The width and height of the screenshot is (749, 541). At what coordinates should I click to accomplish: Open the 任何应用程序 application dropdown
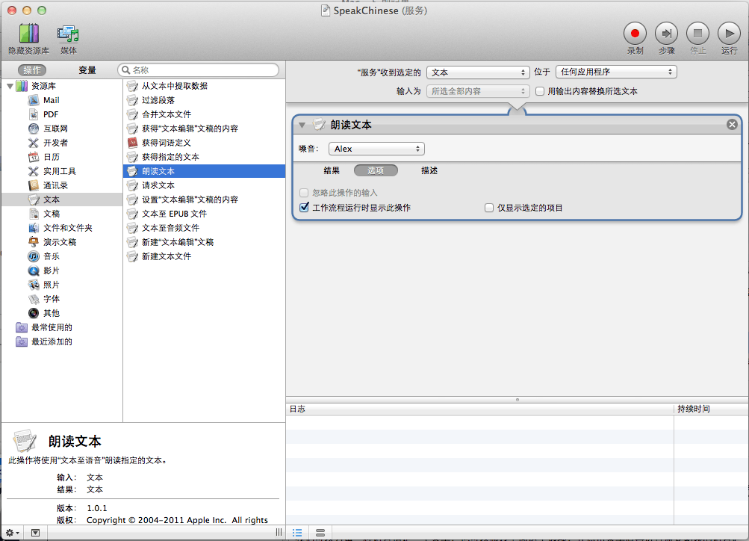(616, 72)
